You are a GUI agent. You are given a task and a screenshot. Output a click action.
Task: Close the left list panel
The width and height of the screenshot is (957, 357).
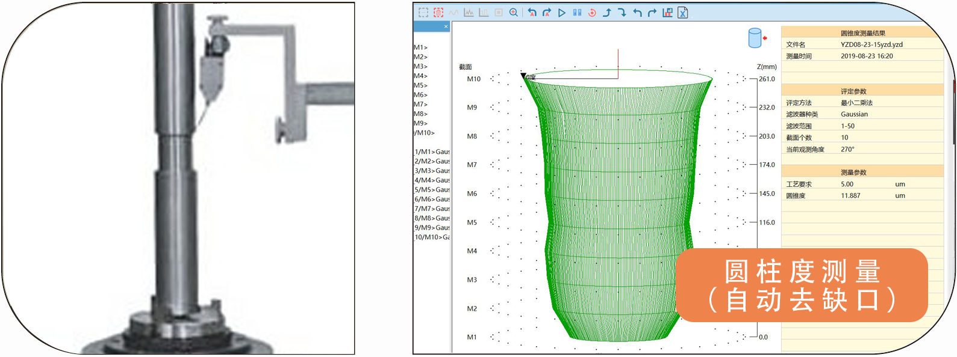[446, 26]
